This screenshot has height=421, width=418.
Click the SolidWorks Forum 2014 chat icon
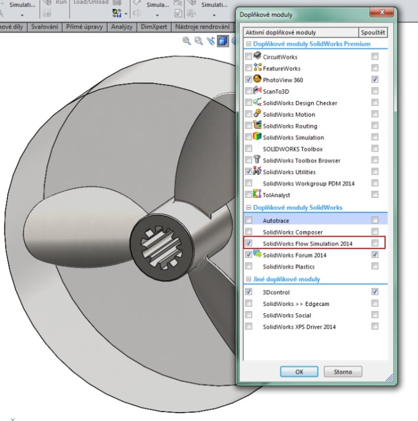tap(257, 254)
